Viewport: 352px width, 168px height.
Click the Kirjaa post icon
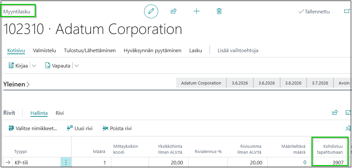[x=11, y=66]
